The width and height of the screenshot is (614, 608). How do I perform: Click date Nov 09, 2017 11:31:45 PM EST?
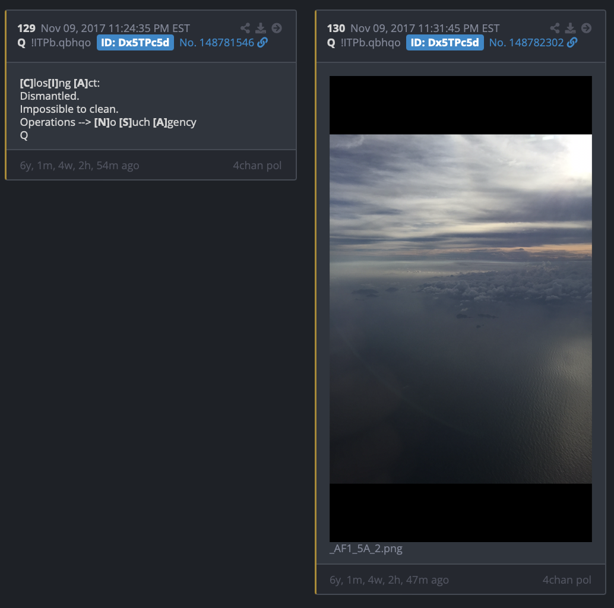point(425,28)
